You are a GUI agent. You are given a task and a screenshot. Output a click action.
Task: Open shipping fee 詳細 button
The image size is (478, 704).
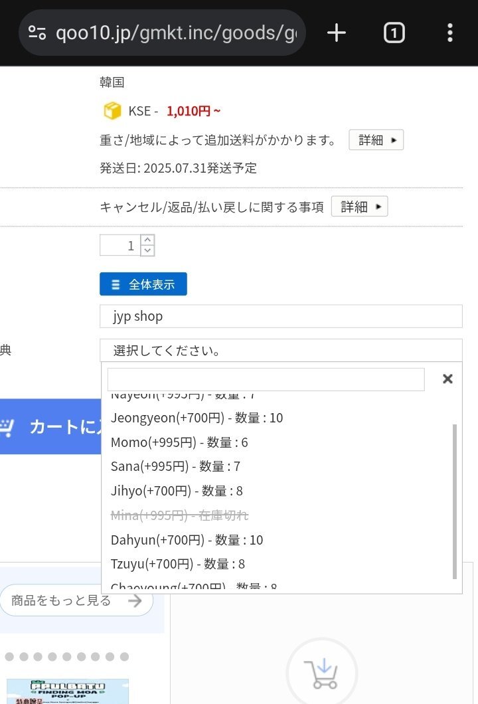click(376, 139)
